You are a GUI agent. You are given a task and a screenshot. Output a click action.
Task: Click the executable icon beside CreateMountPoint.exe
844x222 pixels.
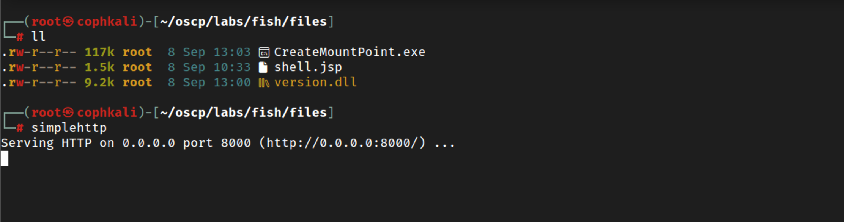click(264, 52)
